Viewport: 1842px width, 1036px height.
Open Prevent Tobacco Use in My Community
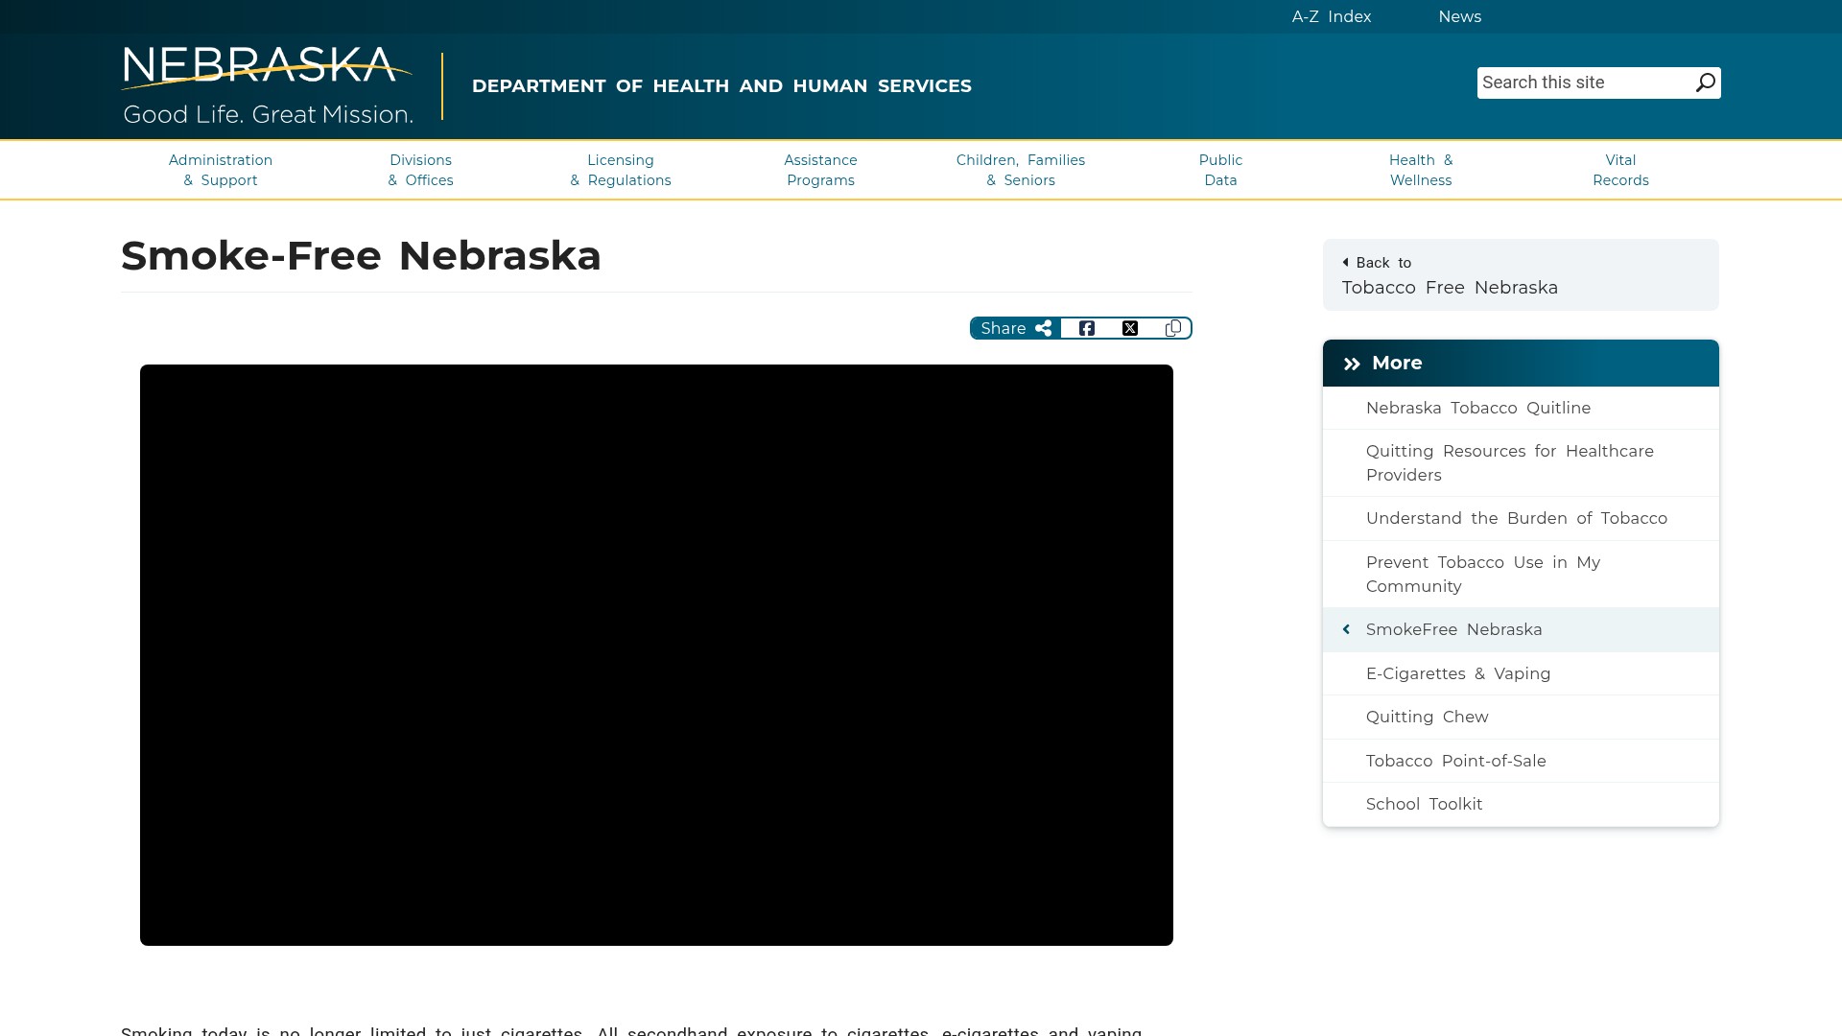(x=1521, y=574)
